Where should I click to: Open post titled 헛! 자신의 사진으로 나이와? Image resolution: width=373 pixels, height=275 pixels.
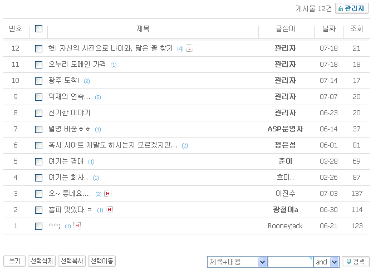tap(110, 48)
